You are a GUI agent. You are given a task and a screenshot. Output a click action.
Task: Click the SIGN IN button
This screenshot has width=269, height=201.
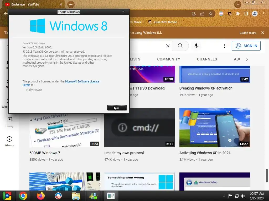click(246, 46)
